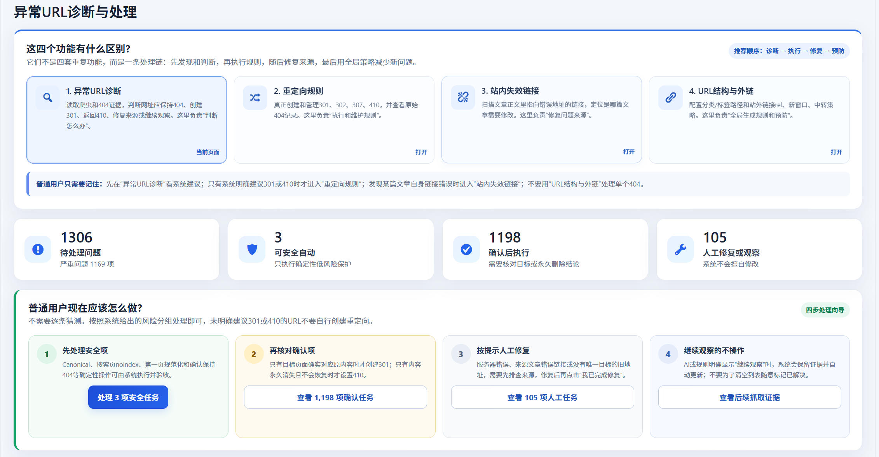Click the 105 count value

tap(715, 237)
